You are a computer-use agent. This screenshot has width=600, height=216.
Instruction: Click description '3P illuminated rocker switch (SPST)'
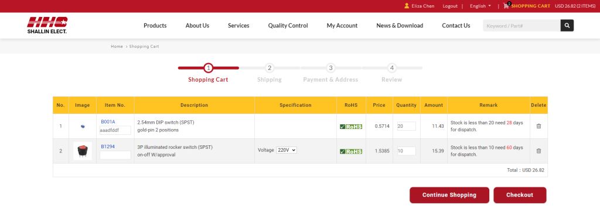(x=175, y=148)
